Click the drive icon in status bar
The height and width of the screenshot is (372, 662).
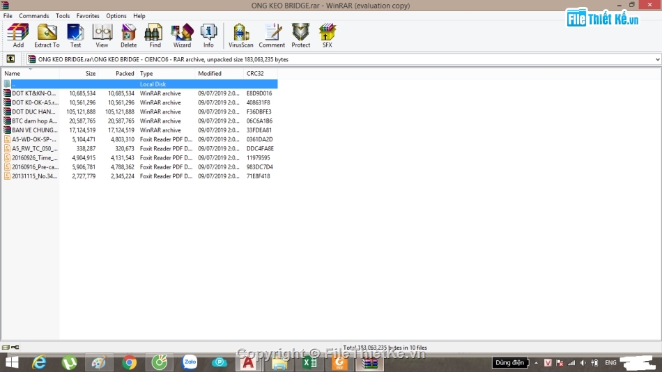(6, 347)
